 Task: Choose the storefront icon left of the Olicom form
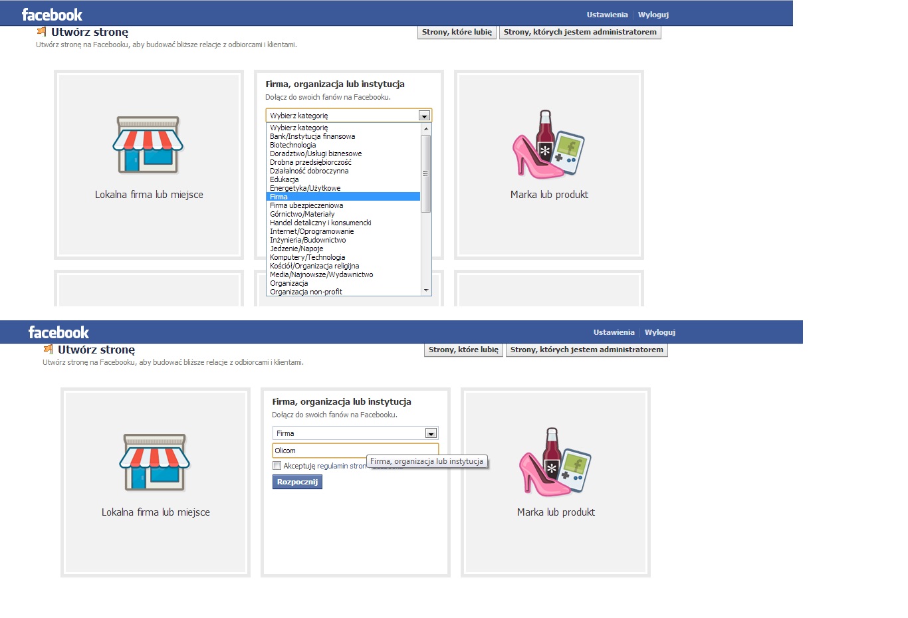(x=155, y=463)
